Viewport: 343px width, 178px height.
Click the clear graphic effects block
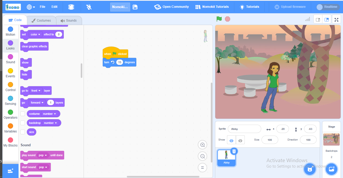[x=34, y=47]
